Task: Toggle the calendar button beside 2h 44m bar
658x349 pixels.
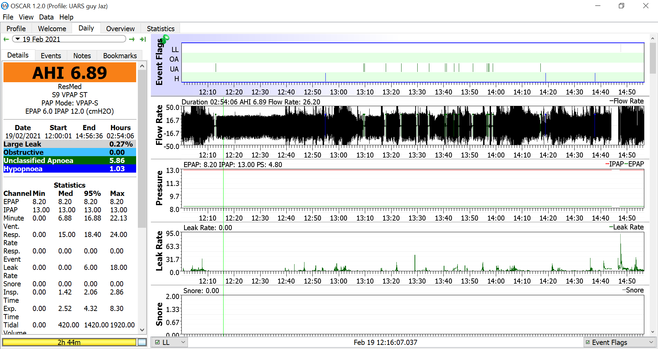Action: coord(142,342)
